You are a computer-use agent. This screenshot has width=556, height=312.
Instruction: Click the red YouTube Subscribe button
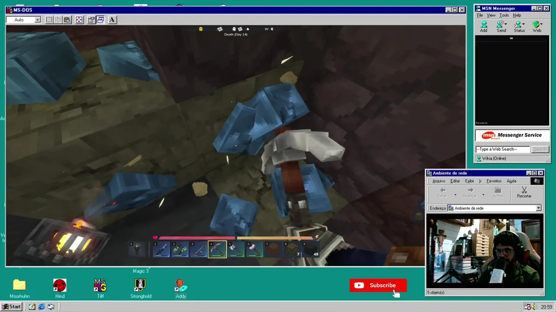378,285
